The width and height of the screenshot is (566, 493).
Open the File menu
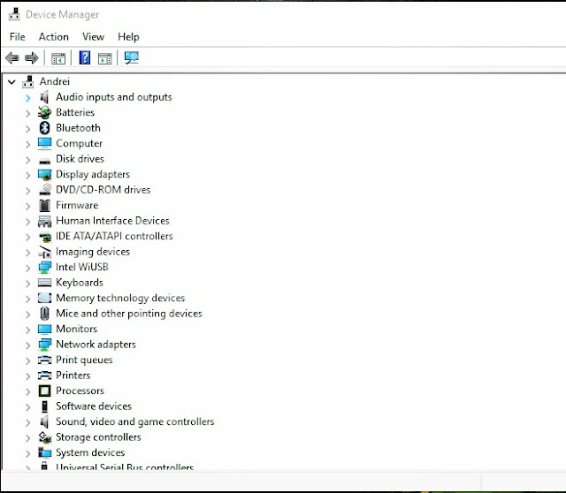[18, 37]
